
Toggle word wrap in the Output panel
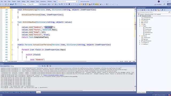pyautogui.click(x=50, y=66)
